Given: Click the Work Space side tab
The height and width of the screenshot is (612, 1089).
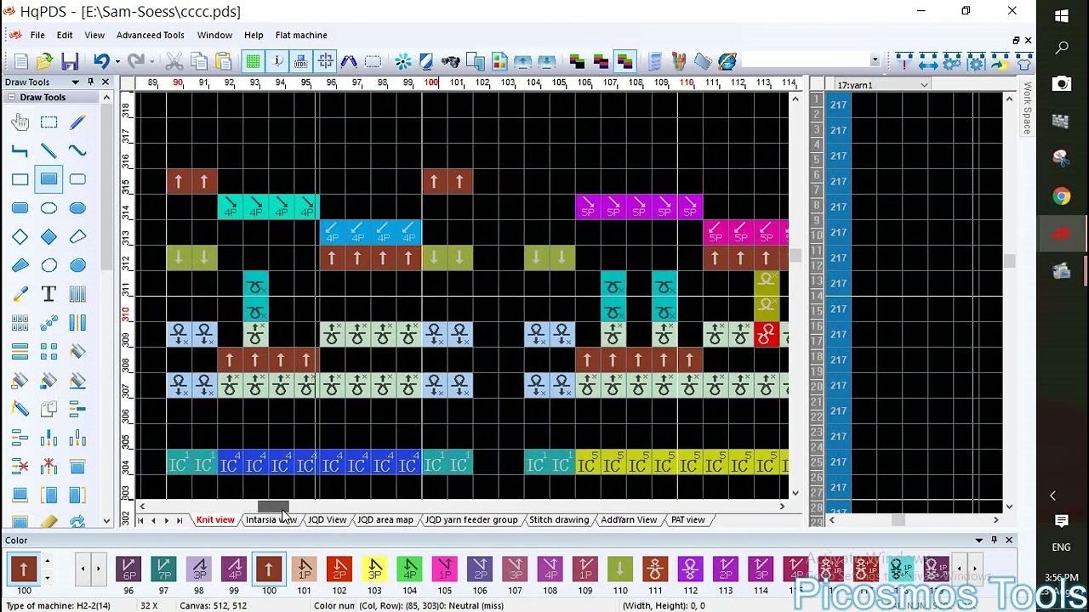Looking at the screenshot, I should pos(1027,108).
